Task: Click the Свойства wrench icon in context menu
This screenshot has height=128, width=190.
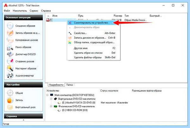Action: 70,33
